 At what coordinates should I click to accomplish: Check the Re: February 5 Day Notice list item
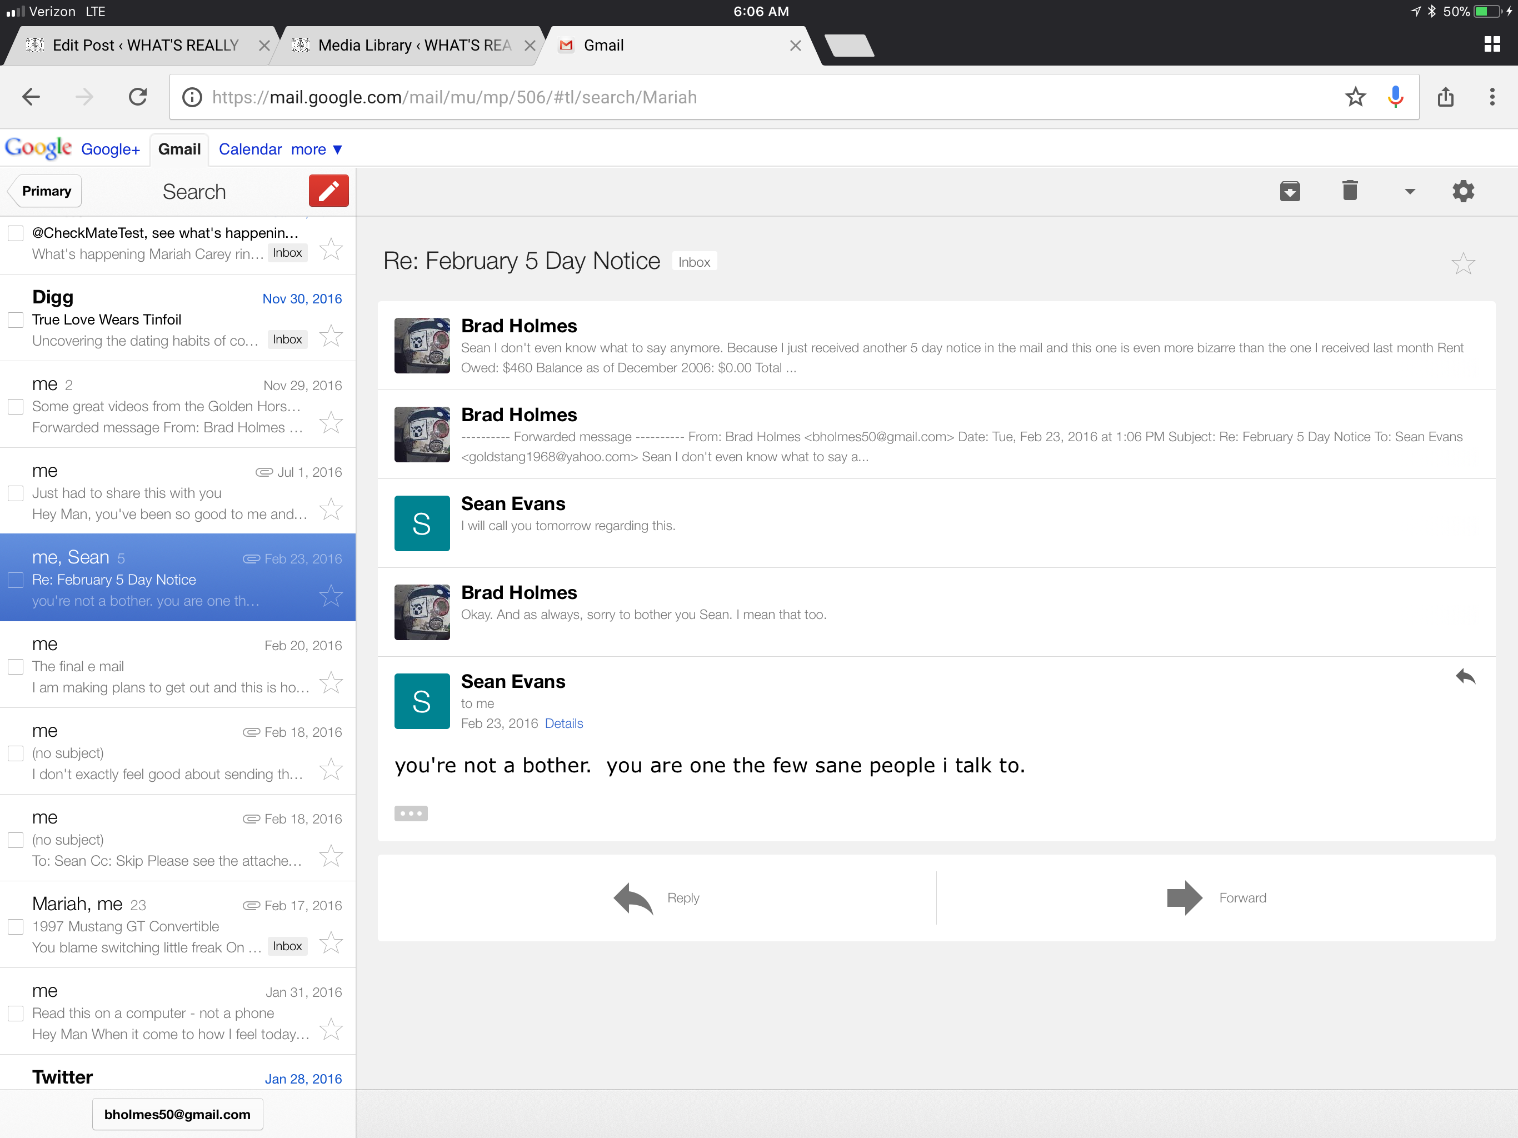pos(15,580)
